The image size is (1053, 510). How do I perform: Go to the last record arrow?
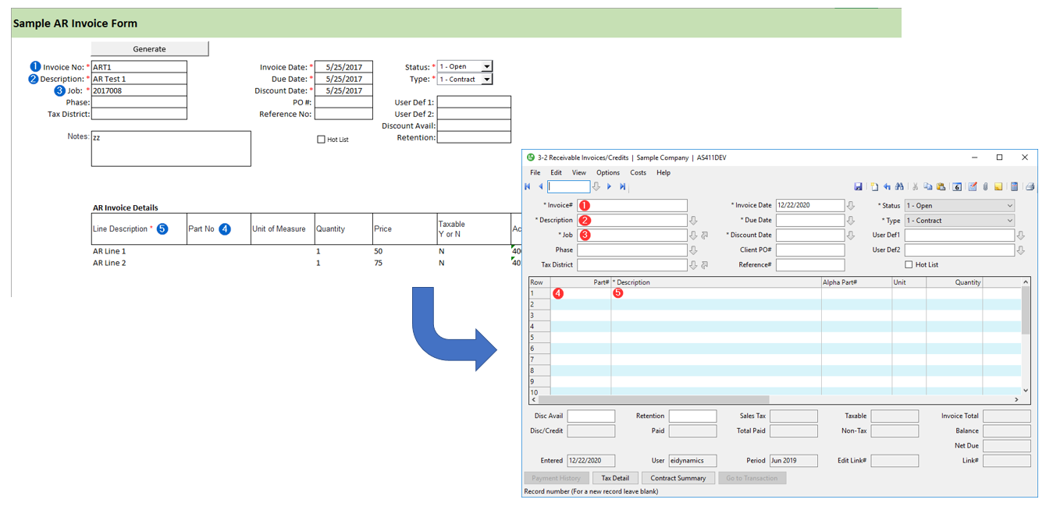[622, 186]
